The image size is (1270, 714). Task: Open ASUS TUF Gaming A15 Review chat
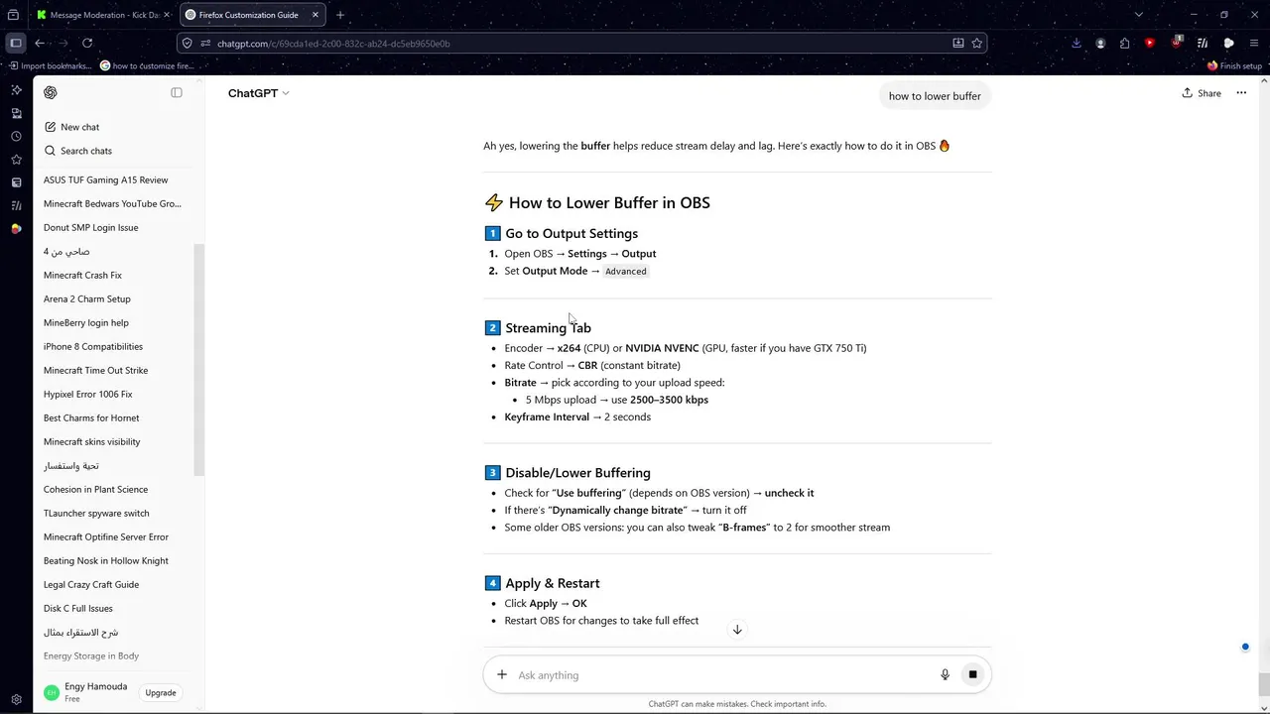pyautogui.click(x=106, y=179)
